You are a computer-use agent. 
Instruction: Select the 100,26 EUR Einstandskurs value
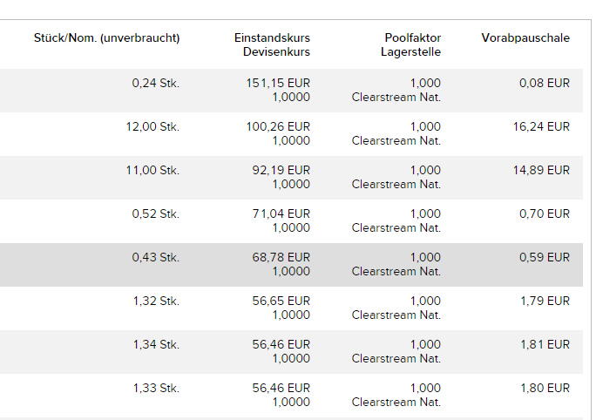[x=278, y=127]
